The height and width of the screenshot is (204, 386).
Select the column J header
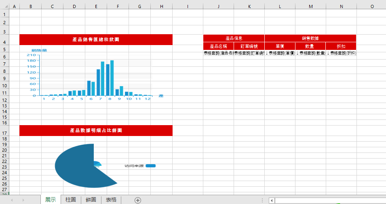point(218,6)
